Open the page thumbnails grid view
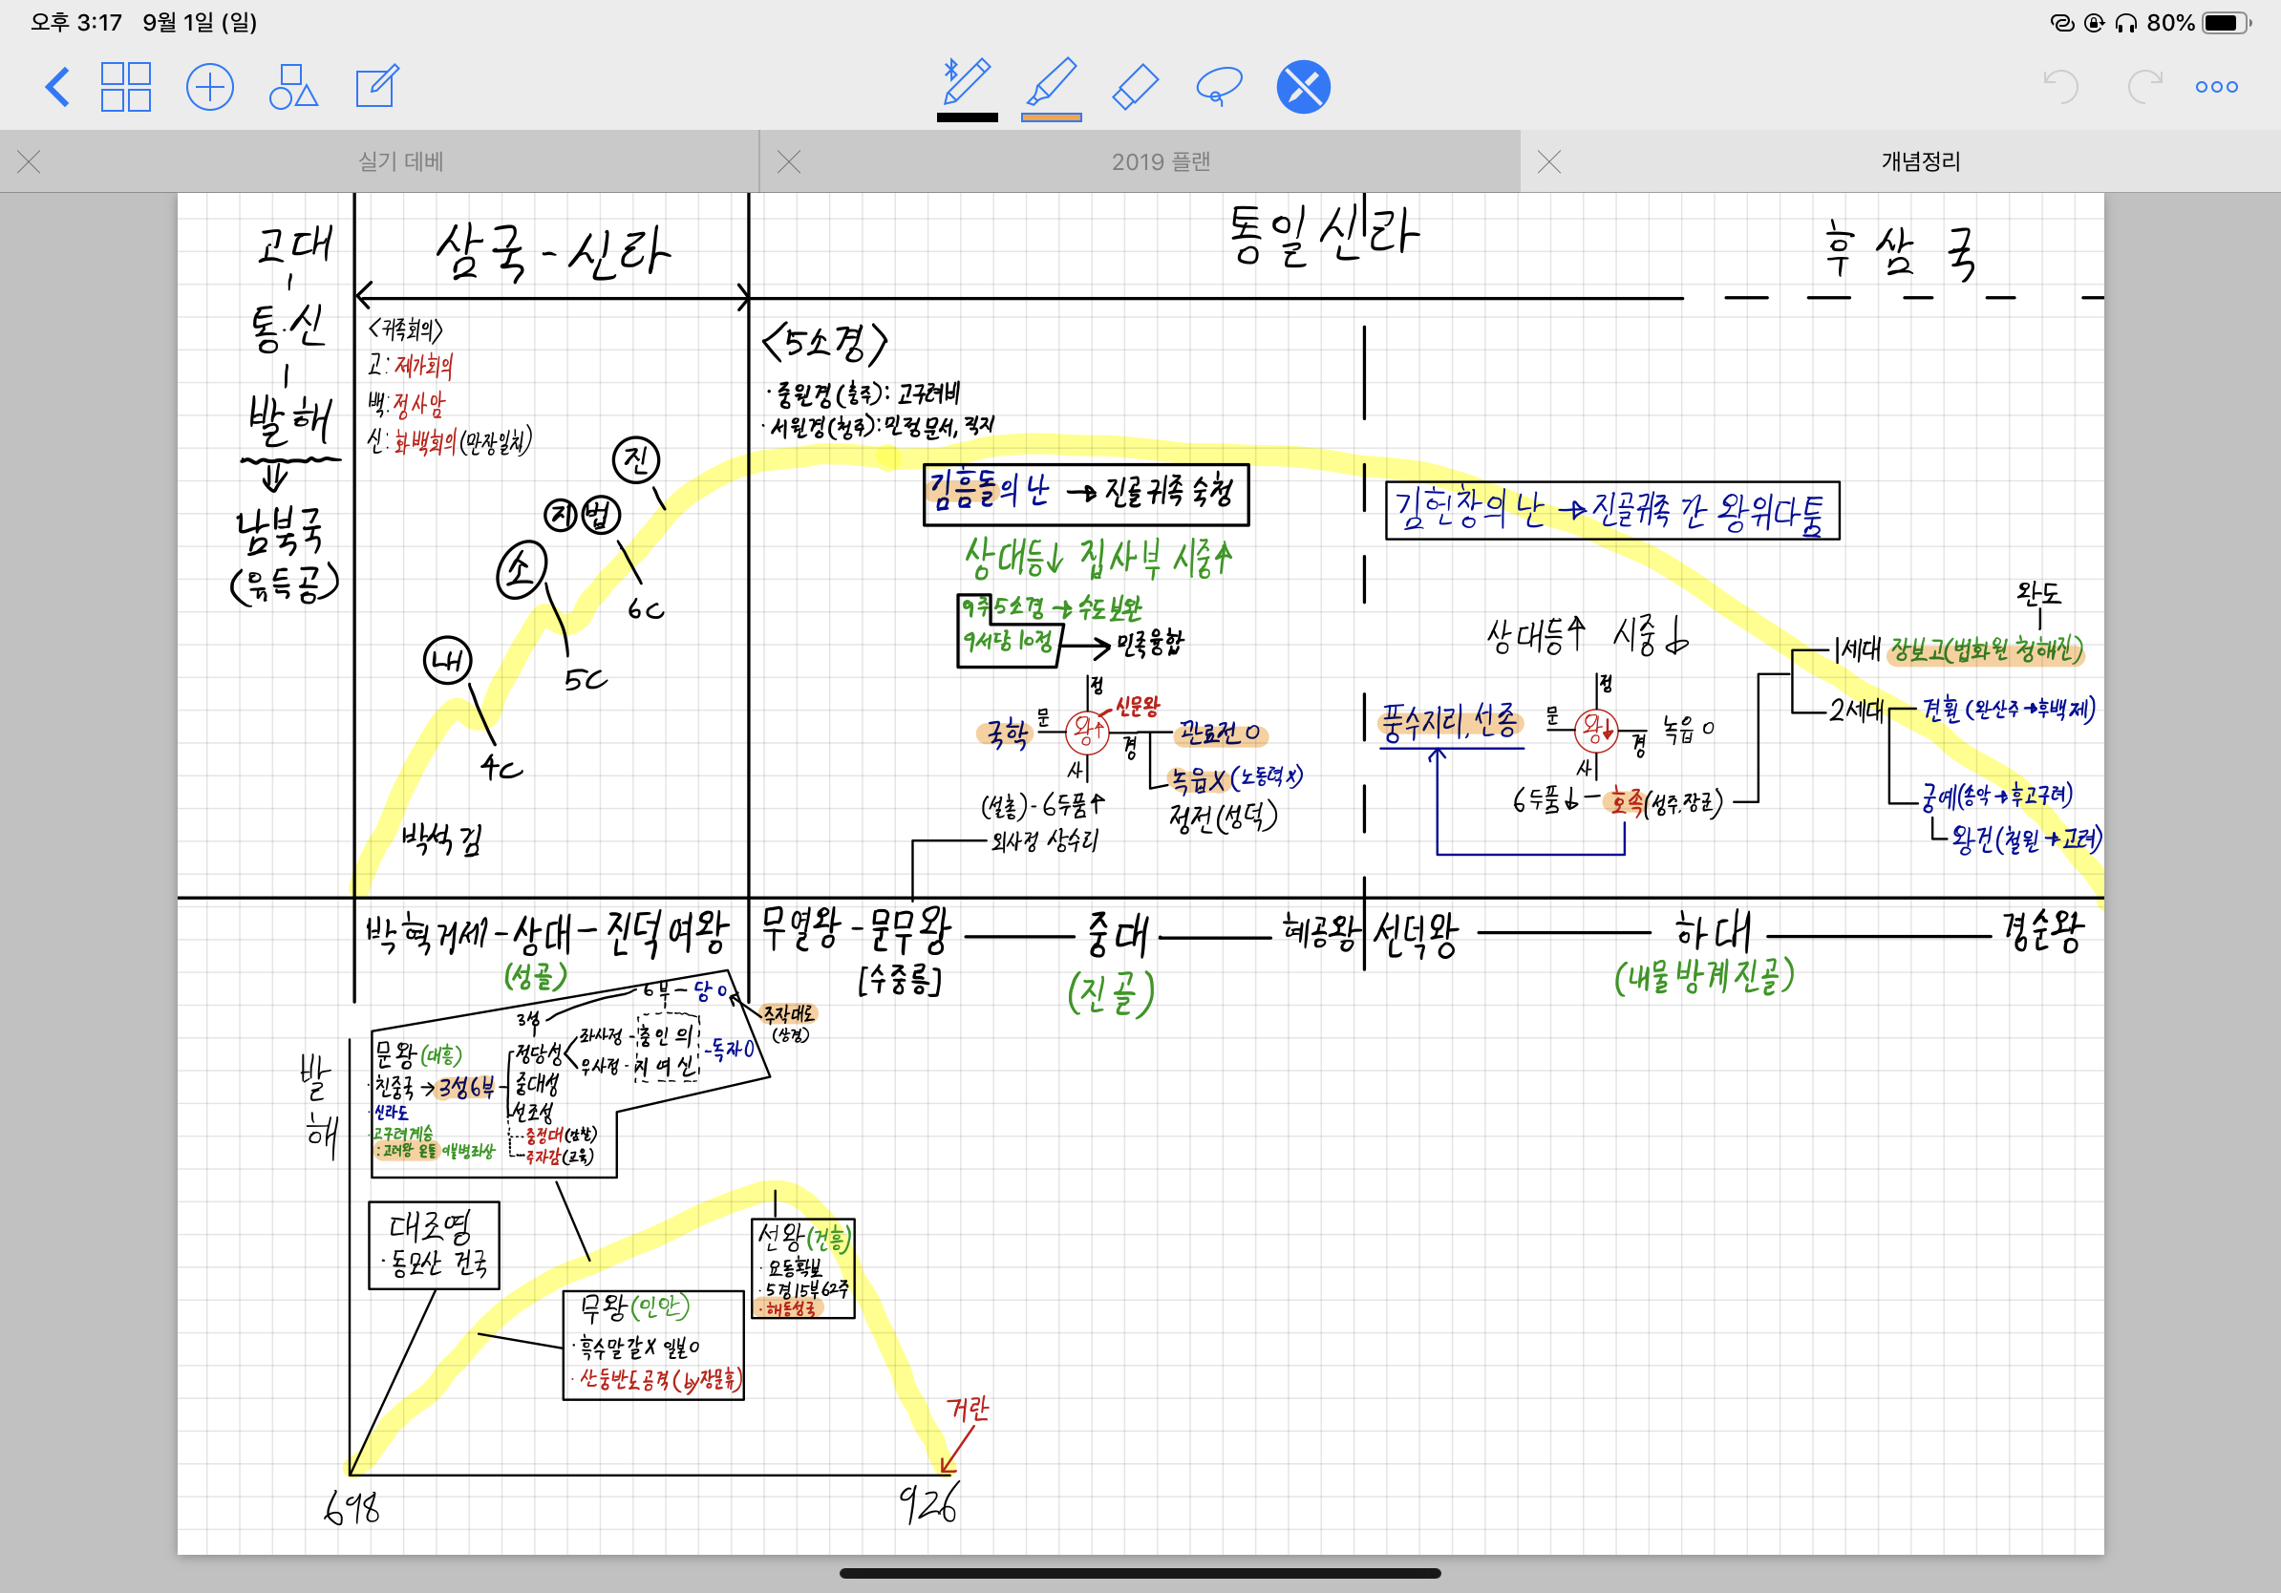Image resolution: width=2281 pixels, height=1593 pixels. pyautogui.click(x=126, y=86)
